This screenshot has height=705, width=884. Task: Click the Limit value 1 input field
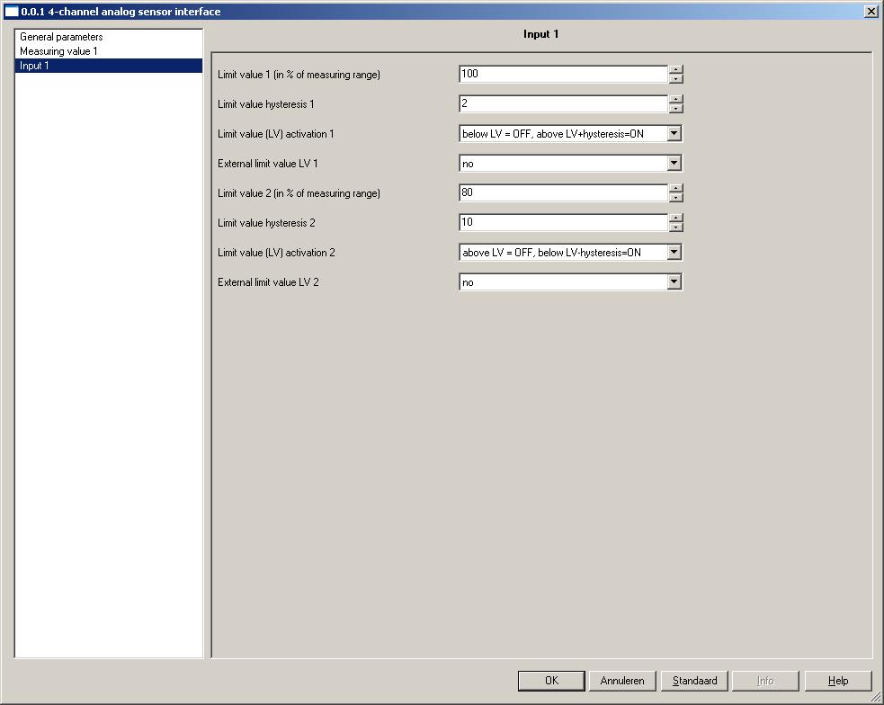tap(563, 74)
